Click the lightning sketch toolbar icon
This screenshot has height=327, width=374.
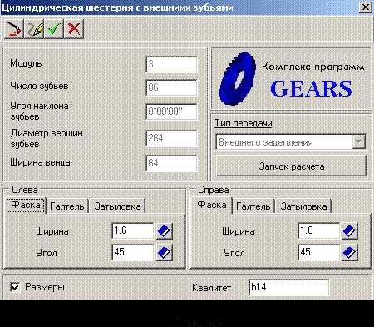click(34, 28)
